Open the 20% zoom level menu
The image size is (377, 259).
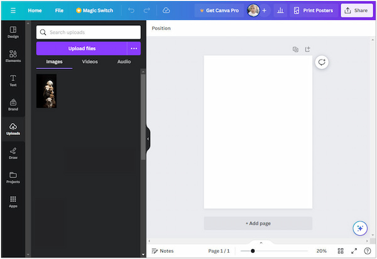click(321, 251)
